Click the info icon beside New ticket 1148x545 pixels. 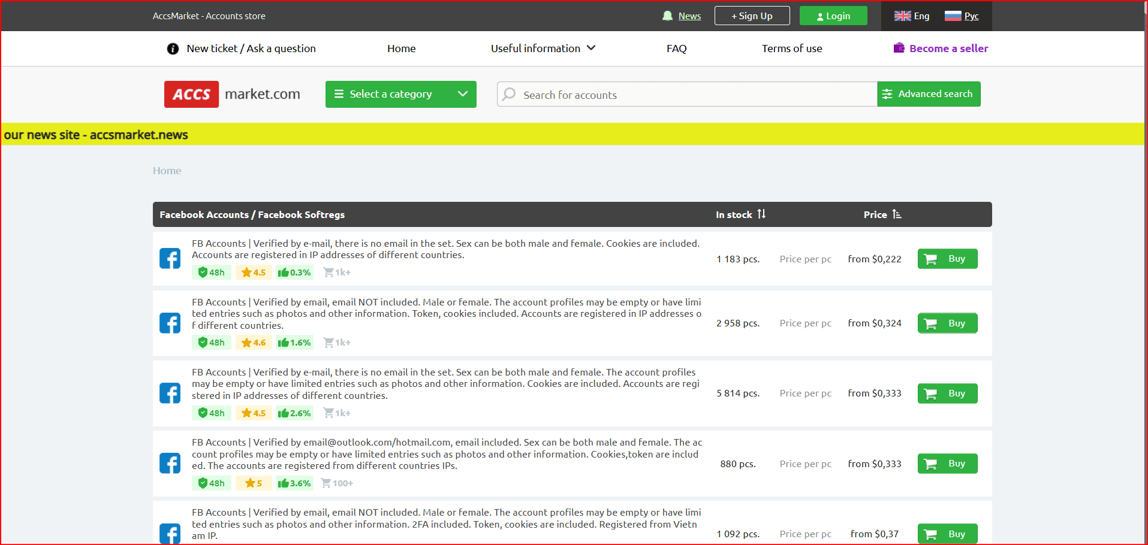point(173,49)
